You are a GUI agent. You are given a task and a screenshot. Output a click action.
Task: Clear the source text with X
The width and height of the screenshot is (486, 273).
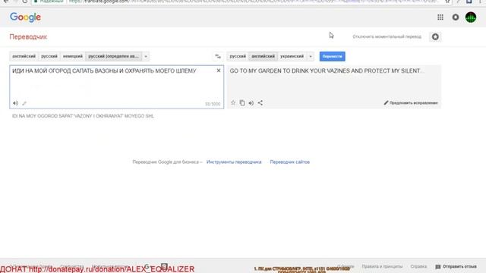[219, 71]
